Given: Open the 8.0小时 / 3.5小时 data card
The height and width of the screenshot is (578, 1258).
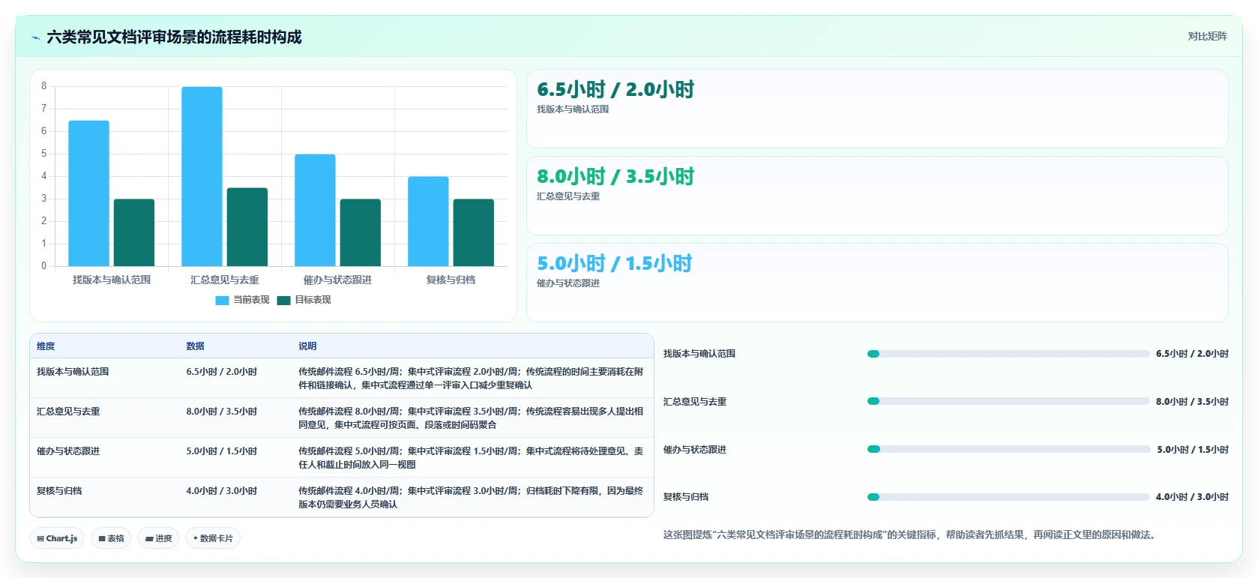Looking at the screenshot, I should (x=877, y=196).
